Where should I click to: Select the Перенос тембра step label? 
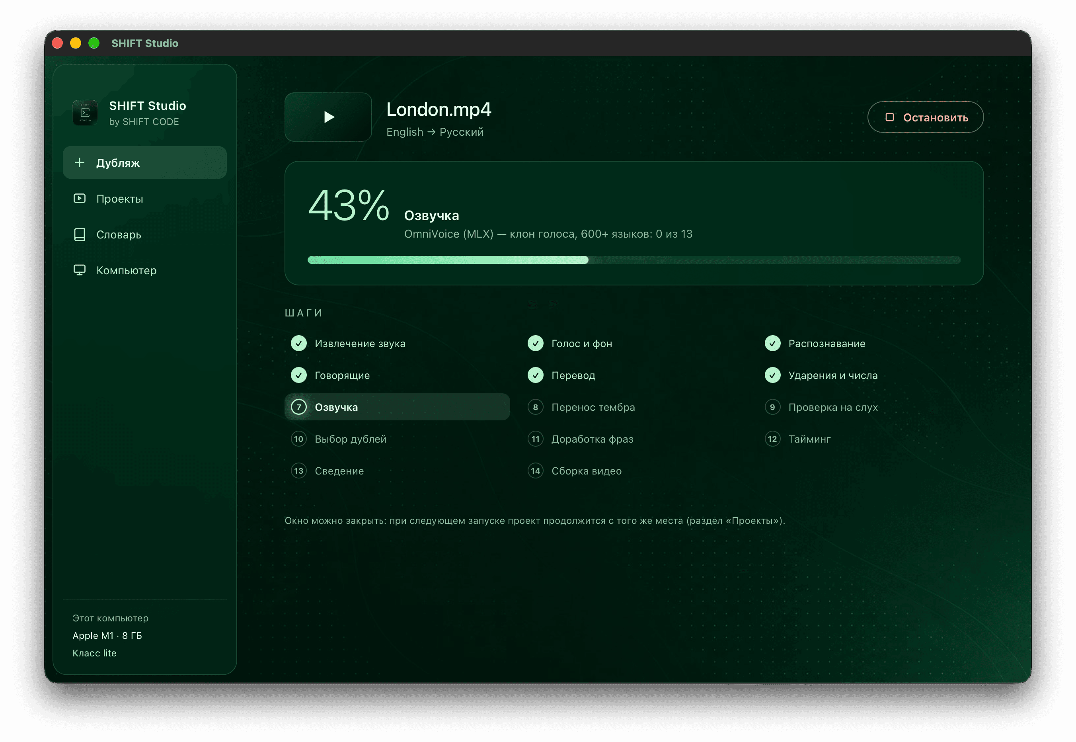click(x=593, y=407)
